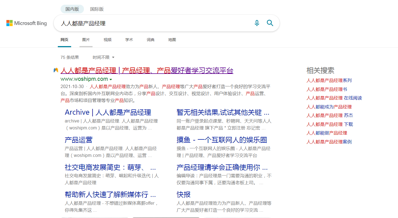Viewport: 398px width, 218px height.
Task: Open related search 人人都是产品经理 苏杰
Action: point(329,115)
